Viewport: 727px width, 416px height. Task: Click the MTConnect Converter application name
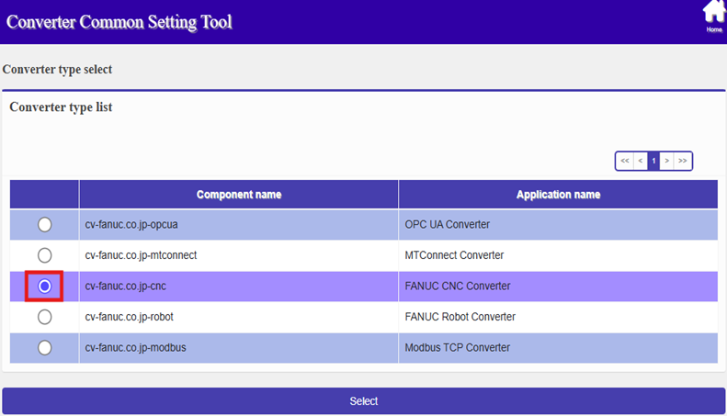pos(454,255)
